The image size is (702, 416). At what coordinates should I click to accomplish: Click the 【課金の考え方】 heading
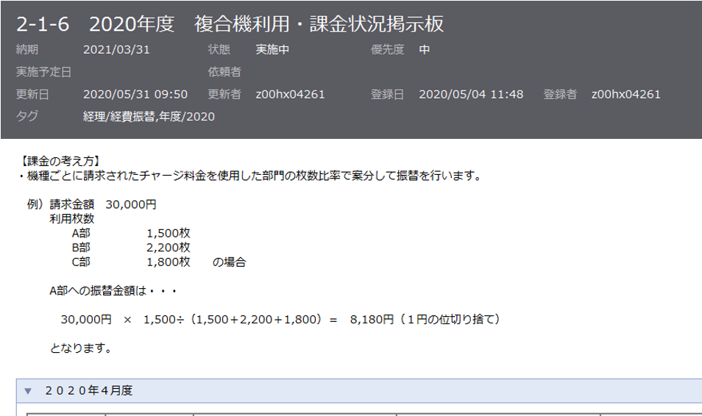(63, 160)
